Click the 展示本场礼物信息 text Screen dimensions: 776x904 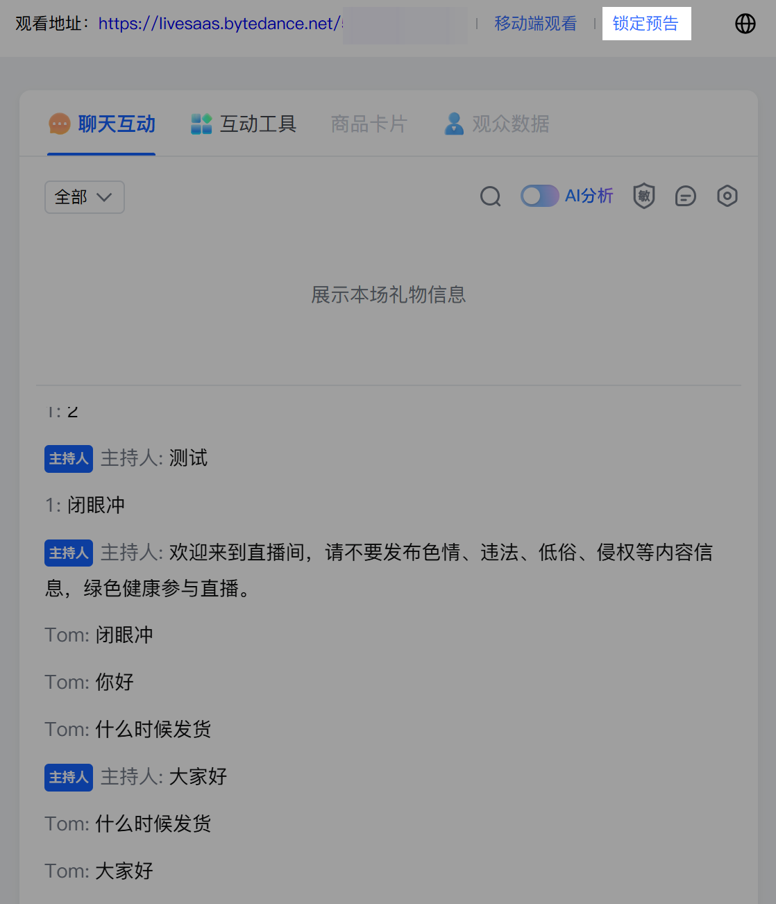(x=389, y=295)
